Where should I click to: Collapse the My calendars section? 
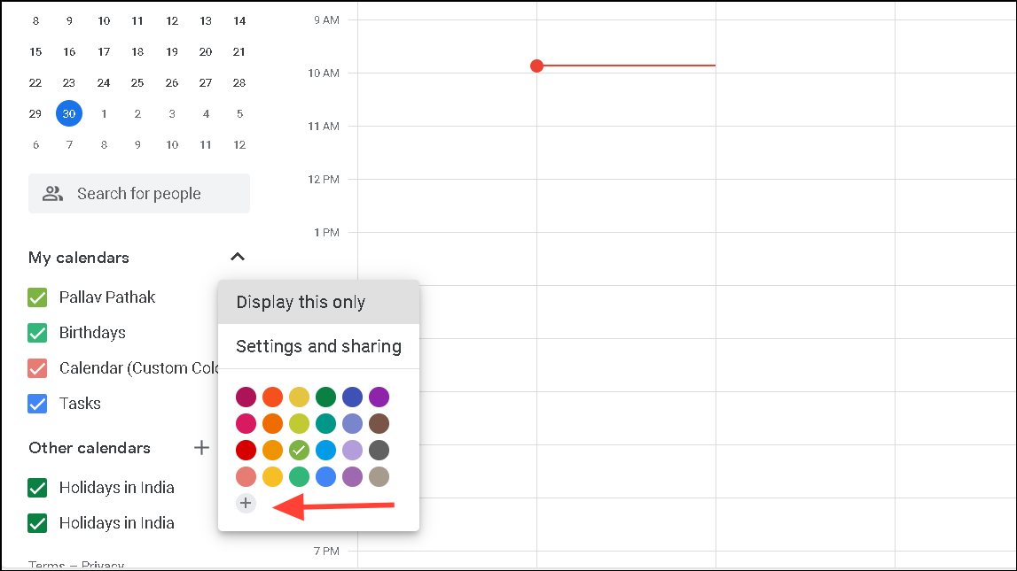(x=237, y=258)
